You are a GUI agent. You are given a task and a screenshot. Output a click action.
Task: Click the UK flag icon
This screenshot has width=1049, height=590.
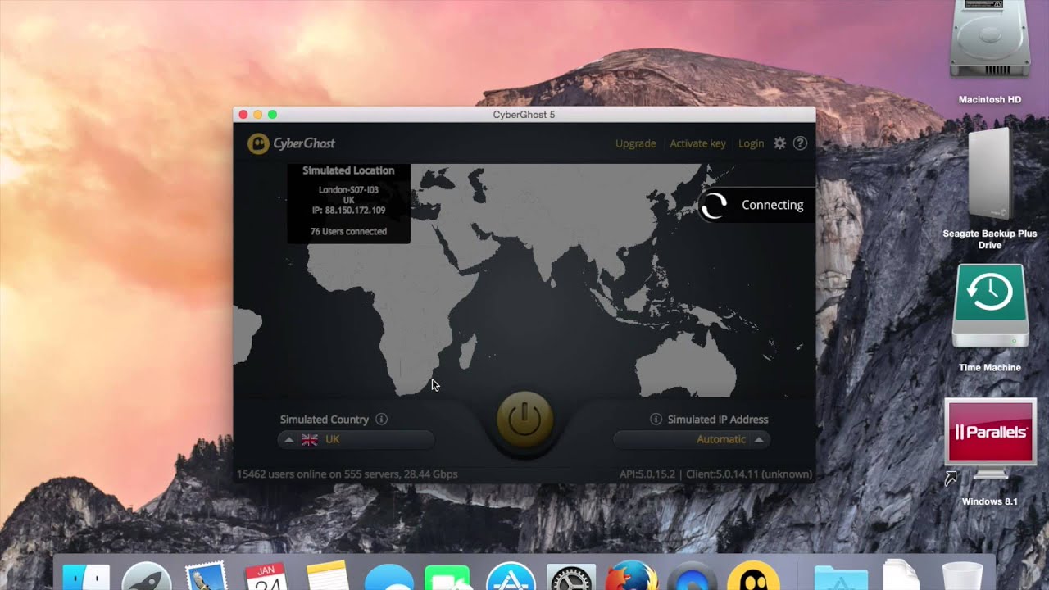click(x=310, y=440)
